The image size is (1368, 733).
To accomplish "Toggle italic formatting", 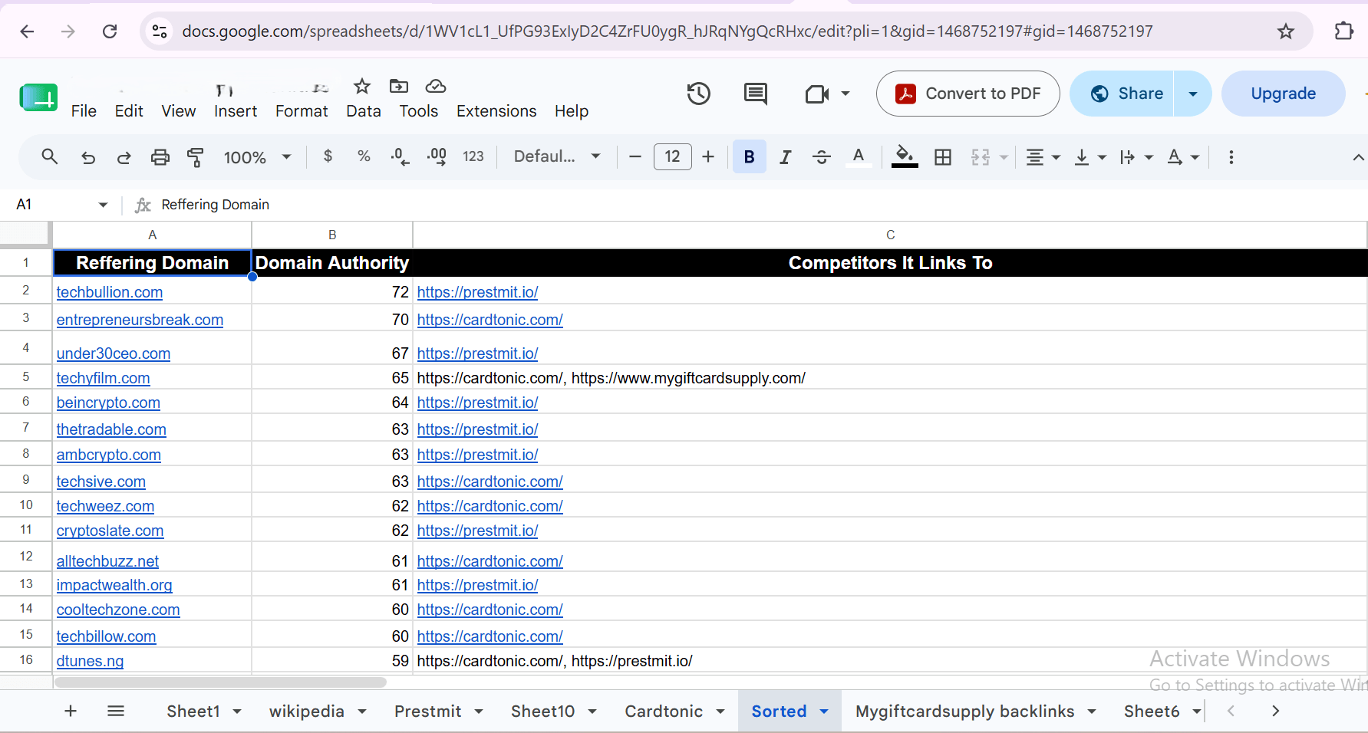I will (786, 157).
